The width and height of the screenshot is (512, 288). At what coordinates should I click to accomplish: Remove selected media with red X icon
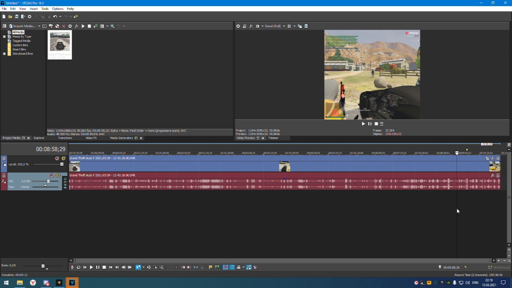tap(64, 26)
